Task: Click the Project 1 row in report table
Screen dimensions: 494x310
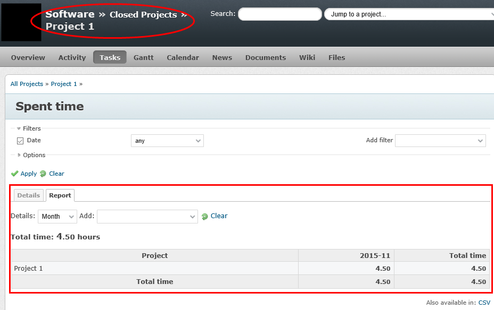Action: coord(251,268)
